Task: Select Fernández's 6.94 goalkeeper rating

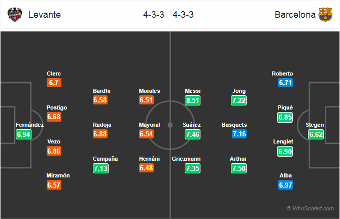Action: pos(23,134)
